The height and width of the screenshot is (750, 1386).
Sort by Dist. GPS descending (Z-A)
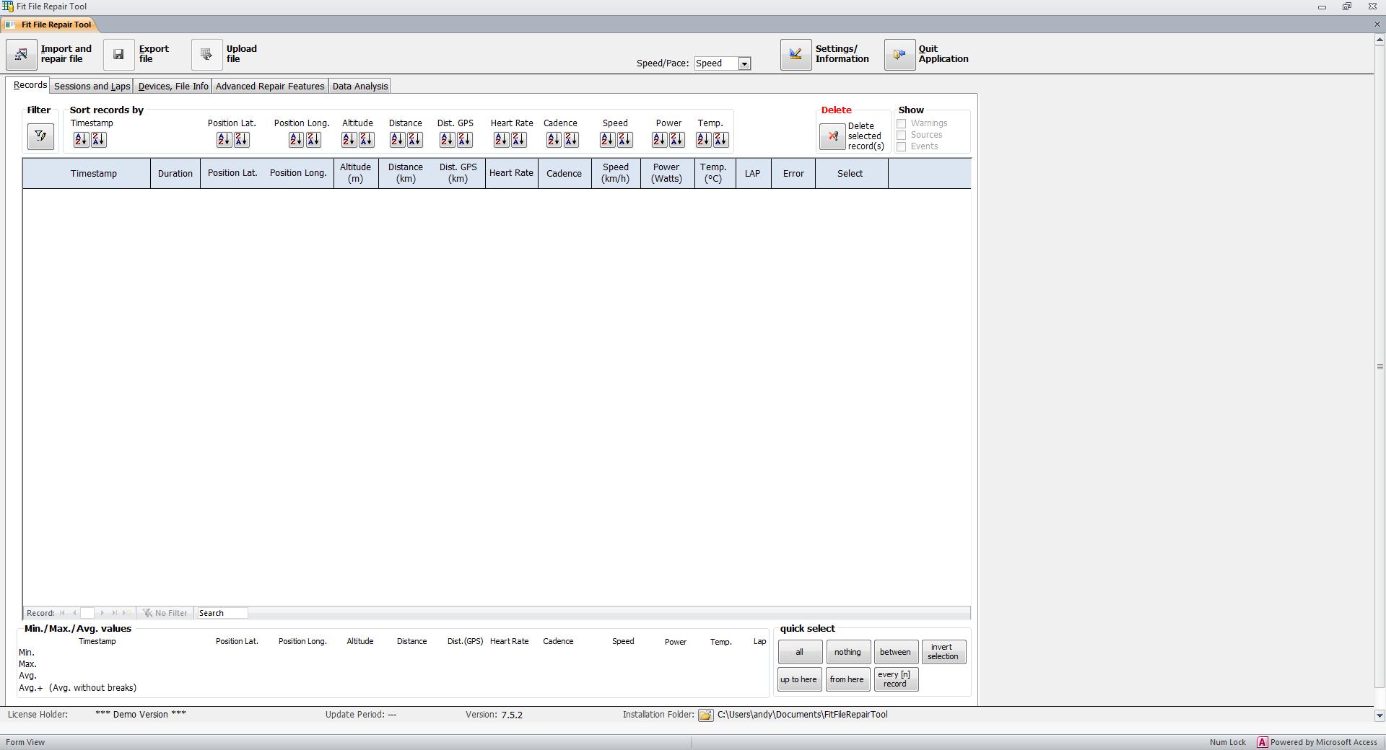[464, 139]
